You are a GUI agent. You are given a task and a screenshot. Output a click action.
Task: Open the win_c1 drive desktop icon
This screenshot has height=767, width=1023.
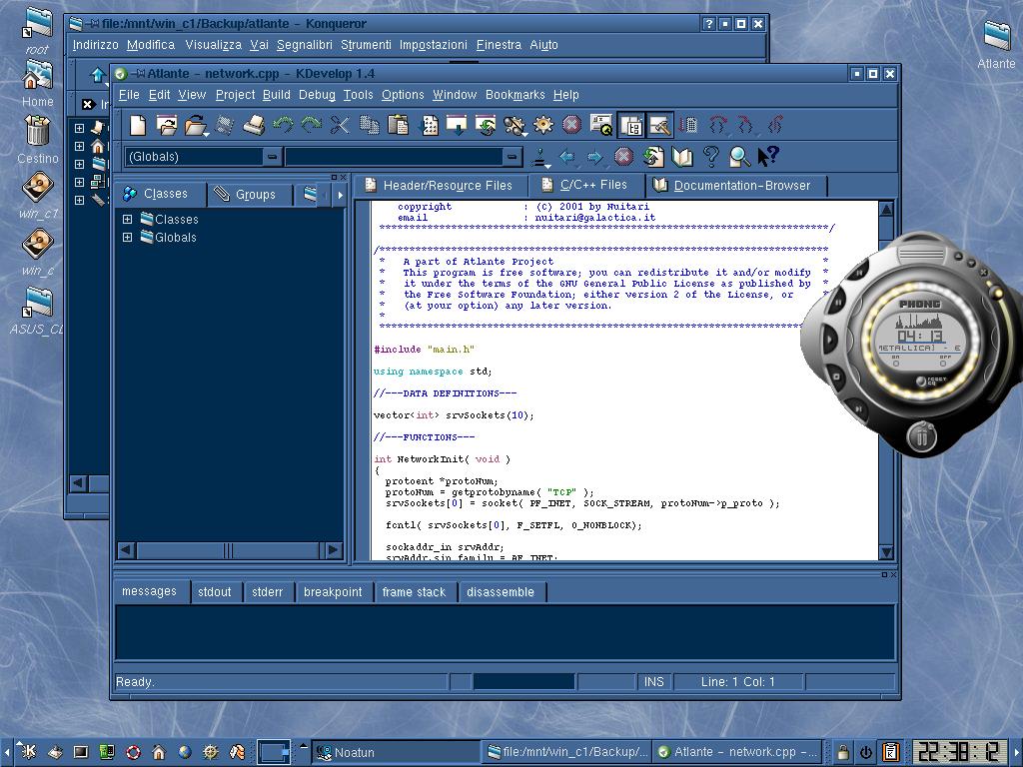(x=38, y=195)
